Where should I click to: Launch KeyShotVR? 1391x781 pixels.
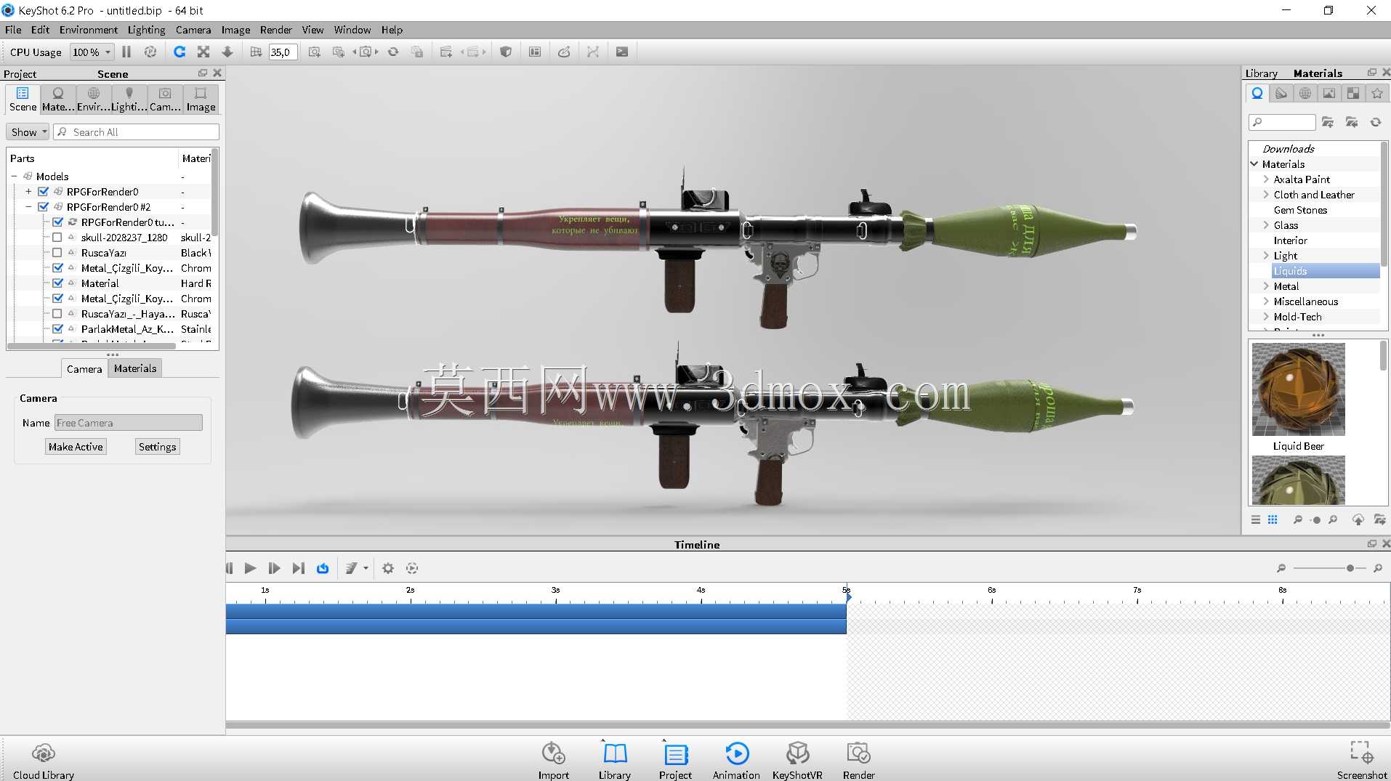[x=797, y=760]
